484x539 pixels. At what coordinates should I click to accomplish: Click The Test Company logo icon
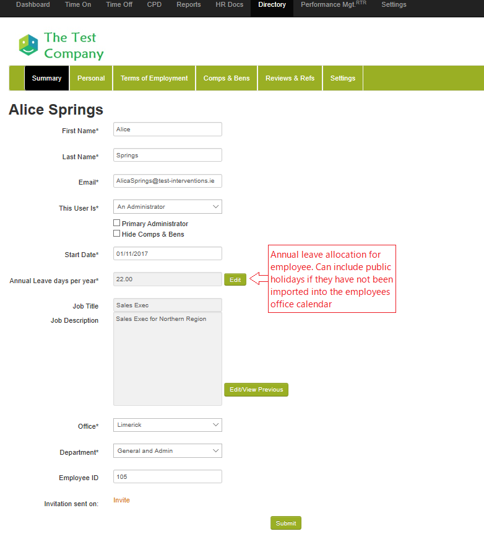coord(28,45)
